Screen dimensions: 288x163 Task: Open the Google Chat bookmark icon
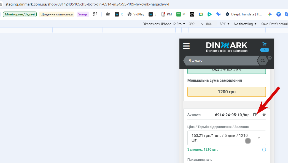[201, 14]
